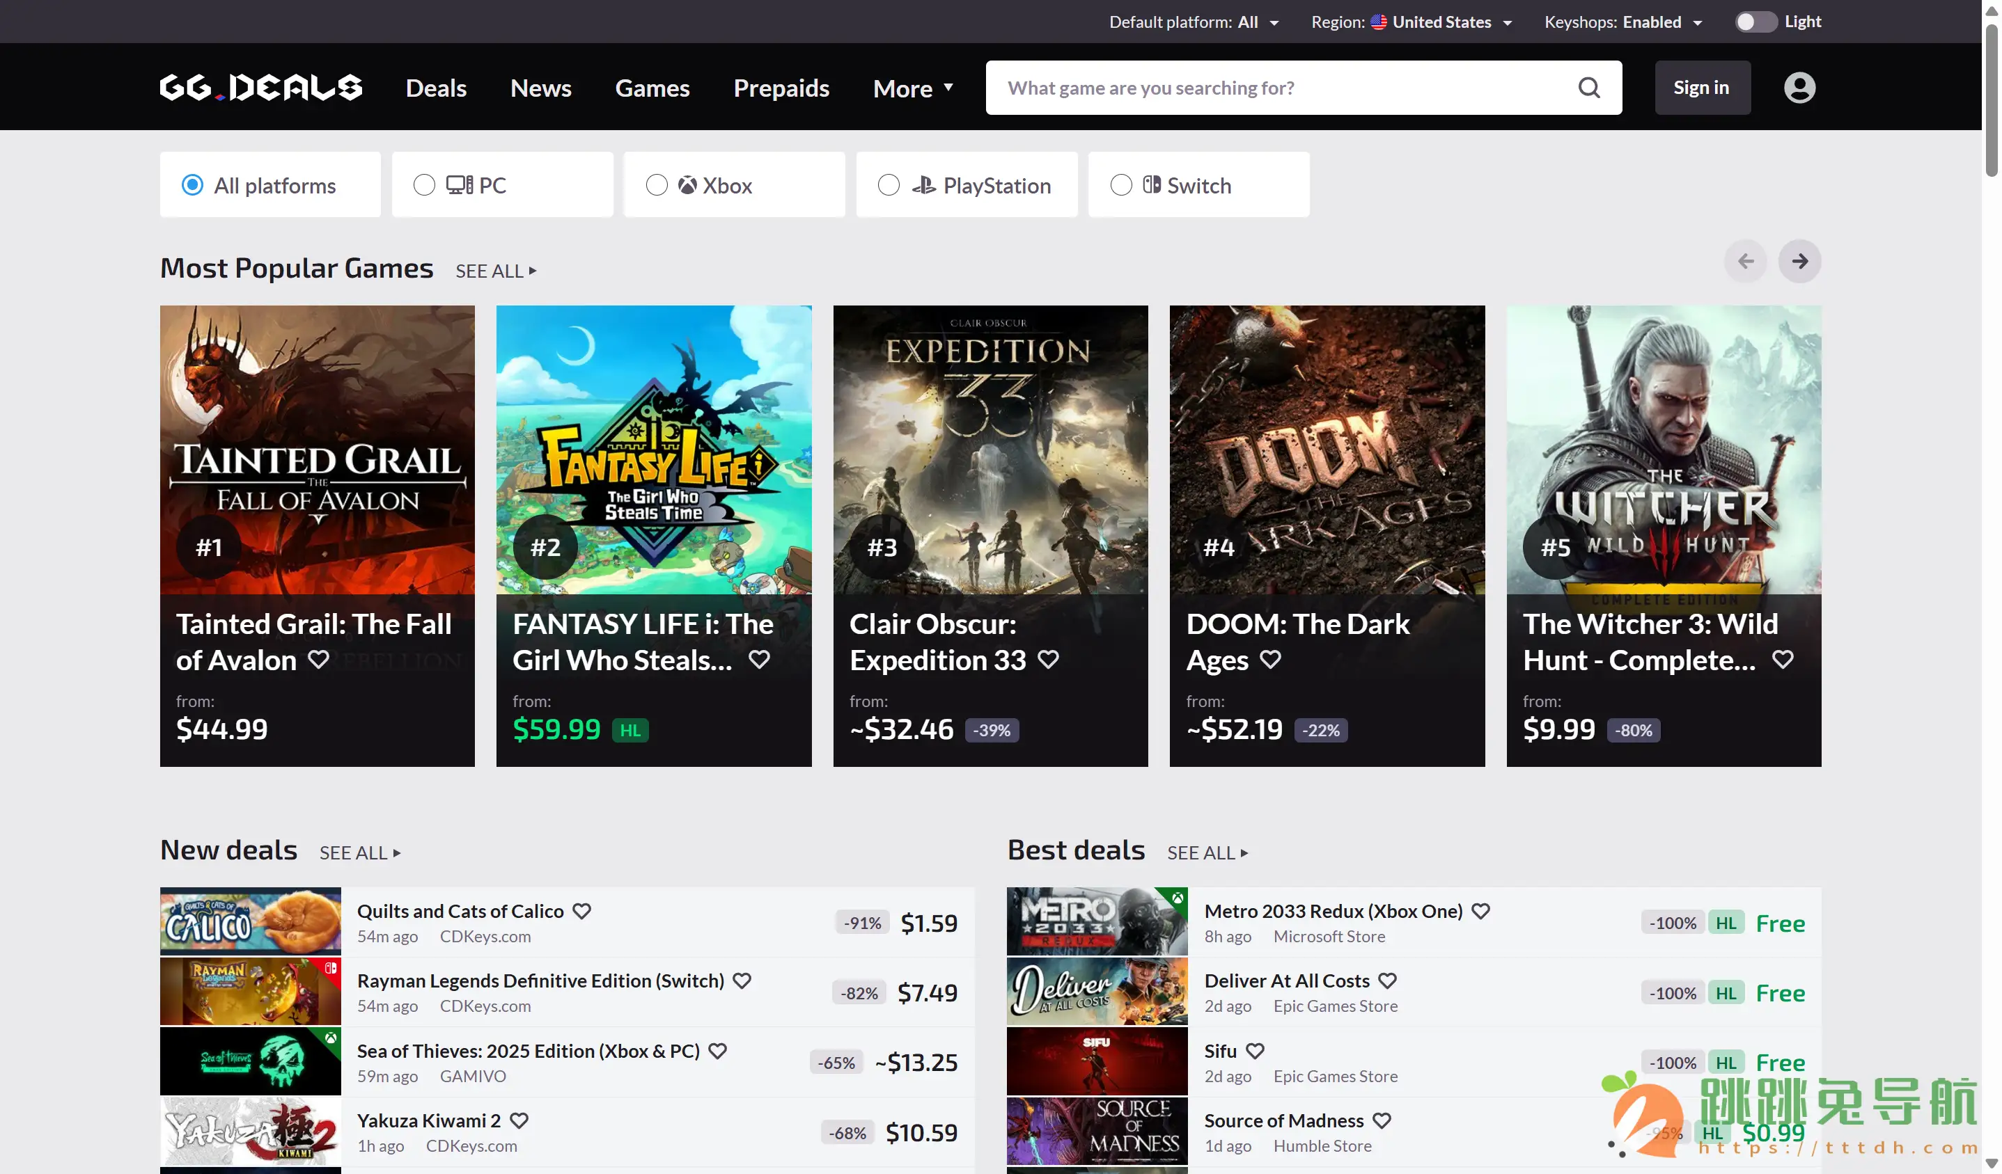Open the Region United States dropdown
The height and width of the screenshot is (1174, 2002).
(x=1411, y=22)
